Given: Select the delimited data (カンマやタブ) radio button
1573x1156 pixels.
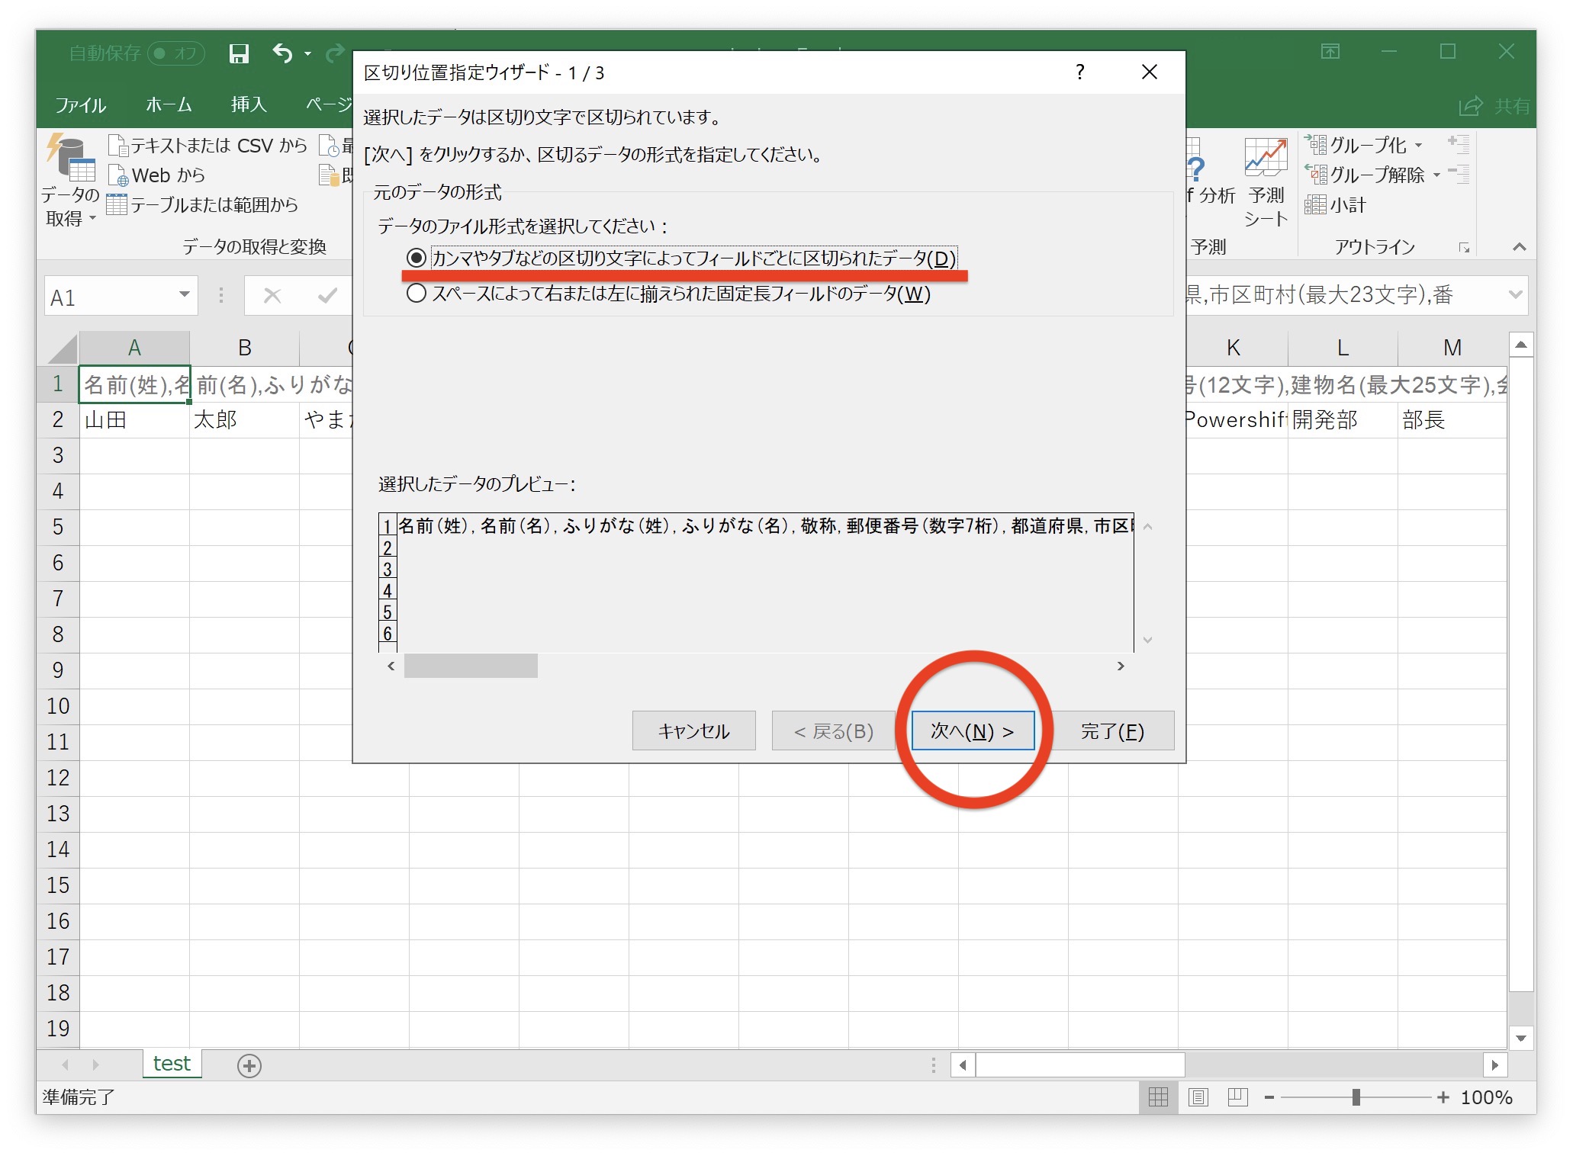Looking at the screenshot, I should click(x=417, y=258).
